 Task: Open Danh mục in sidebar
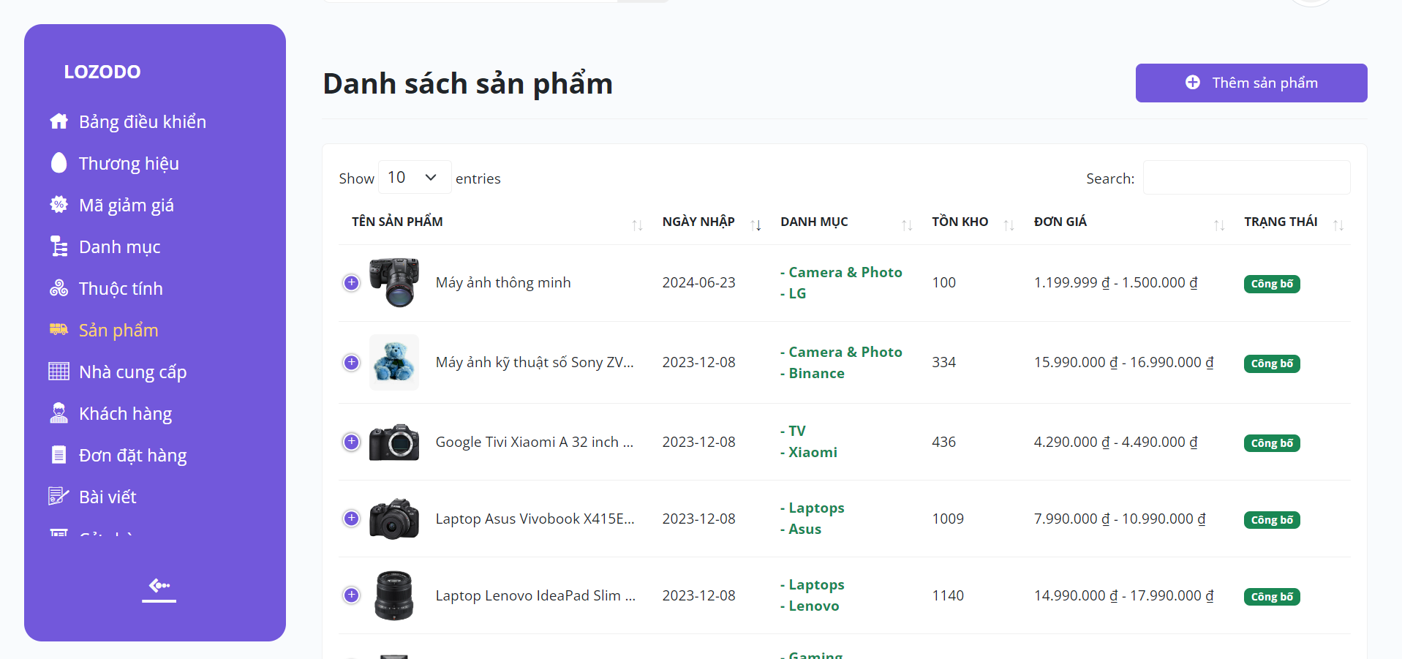pyautogui.click(x=120, y=247)
